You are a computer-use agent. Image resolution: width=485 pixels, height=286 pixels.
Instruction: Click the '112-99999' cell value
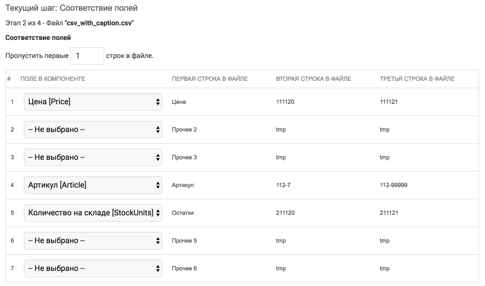393,185
